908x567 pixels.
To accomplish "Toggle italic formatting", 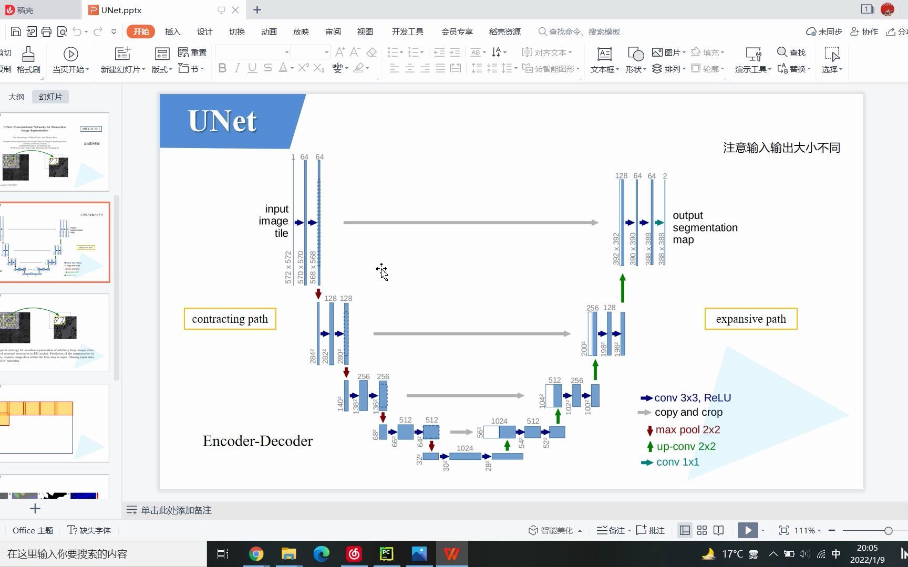I will (237, 68).
